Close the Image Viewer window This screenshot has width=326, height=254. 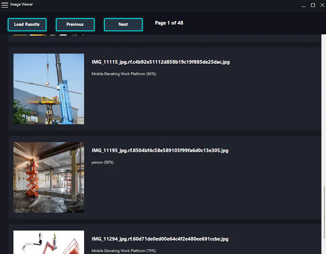click(x=322, y=5)
